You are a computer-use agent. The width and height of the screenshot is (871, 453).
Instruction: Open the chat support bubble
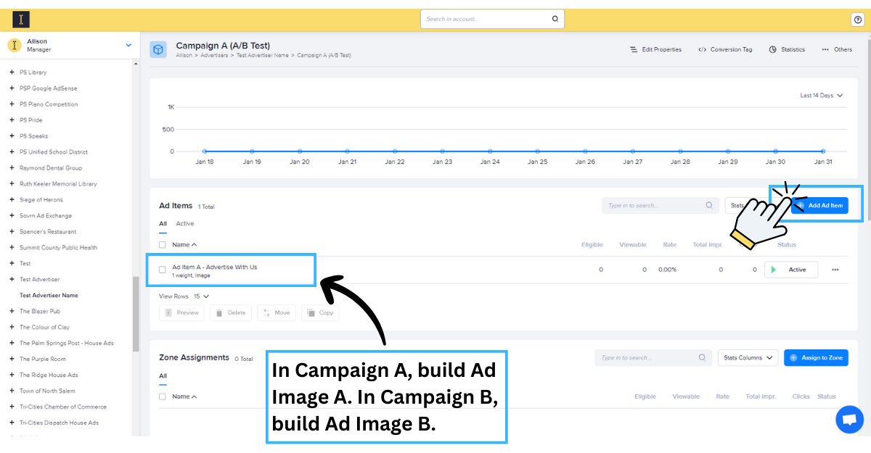(x=849, y=420)
